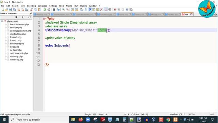The image size is (218, 123).
Task: Create a new file from the toolbar
Action: 2,10
